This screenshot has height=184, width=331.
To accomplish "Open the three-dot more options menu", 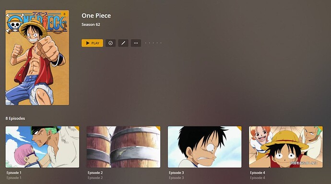I will (136, 43).
